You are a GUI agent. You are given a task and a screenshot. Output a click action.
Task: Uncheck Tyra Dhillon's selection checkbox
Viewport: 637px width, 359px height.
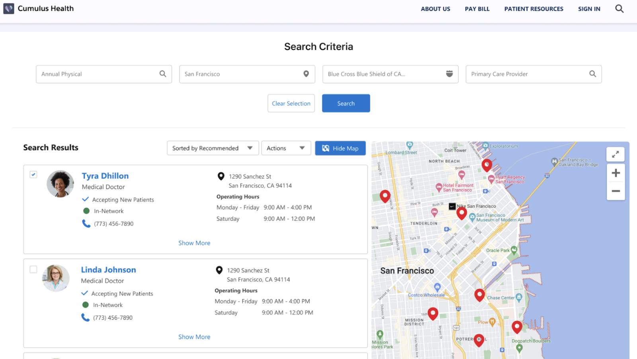(33, 174)
